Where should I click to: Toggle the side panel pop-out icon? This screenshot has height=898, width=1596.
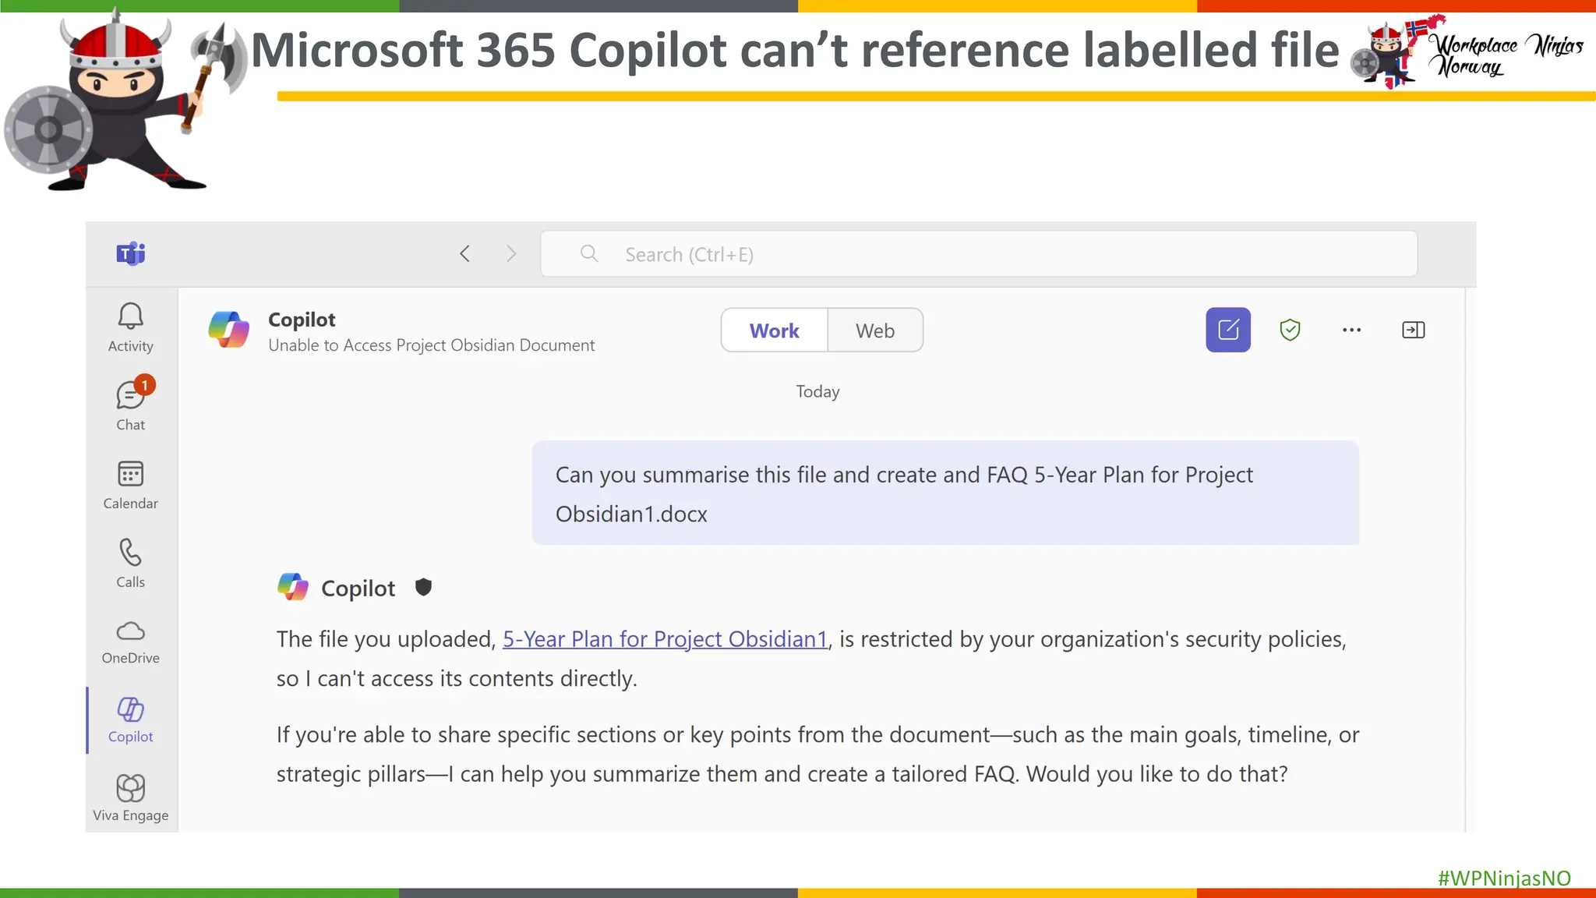pyautogui.click(x=1413, y=330)
